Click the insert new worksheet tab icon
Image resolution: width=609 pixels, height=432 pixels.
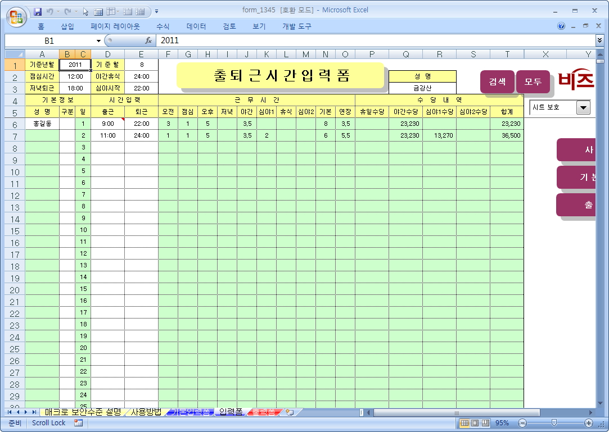point(290,412)
